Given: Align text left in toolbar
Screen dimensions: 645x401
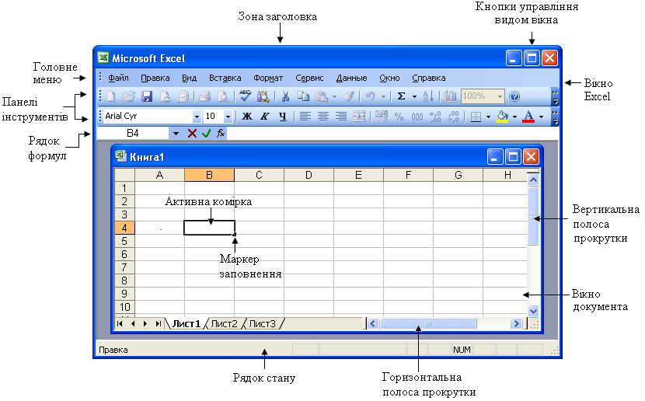Looking at the screenshot, I should click(305, 117).
